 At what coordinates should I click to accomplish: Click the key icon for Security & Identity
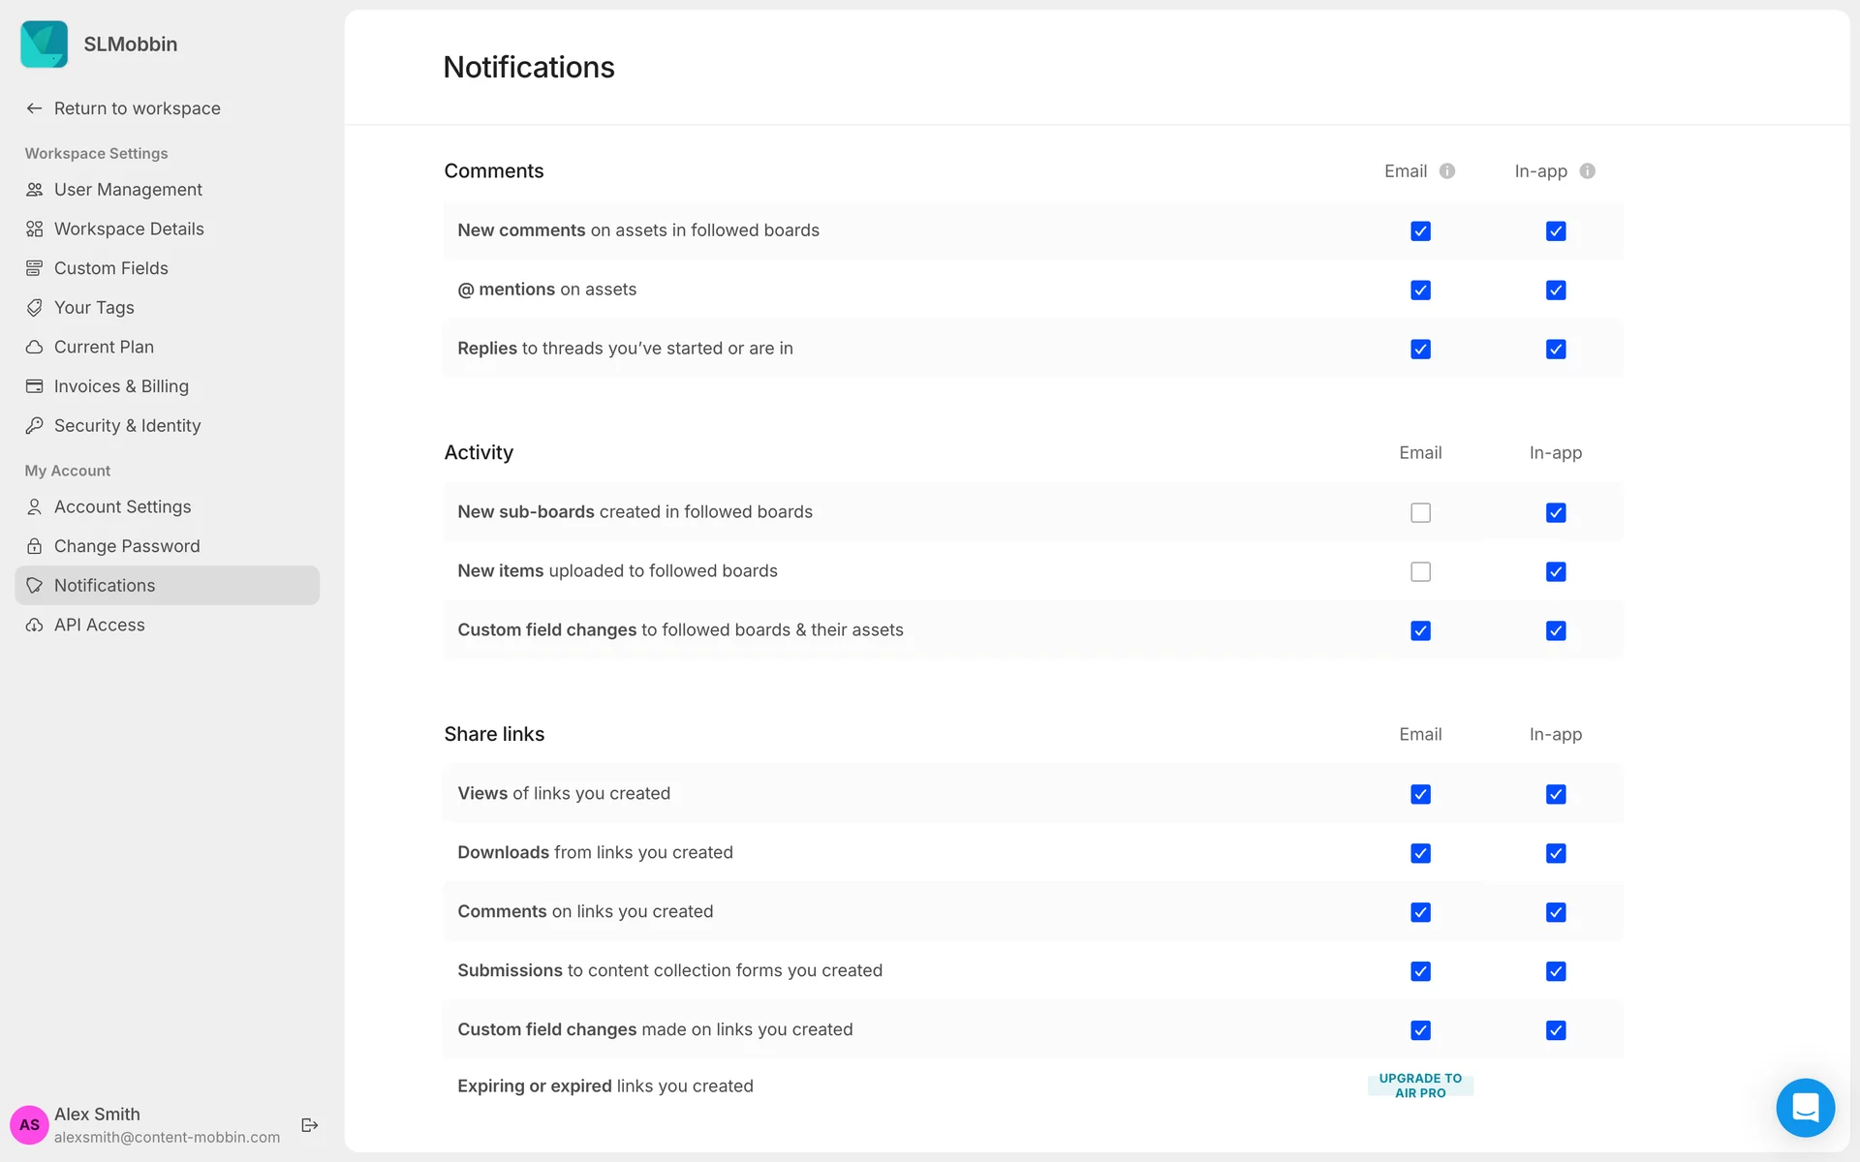point(35,426)
